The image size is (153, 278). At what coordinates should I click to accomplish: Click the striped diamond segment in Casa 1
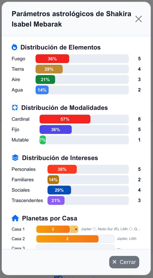74,229
